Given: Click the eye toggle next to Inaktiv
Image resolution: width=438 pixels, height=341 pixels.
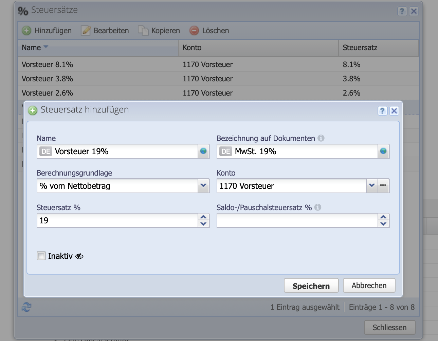Looking at the screenshot, I should [x=78, y=257].
